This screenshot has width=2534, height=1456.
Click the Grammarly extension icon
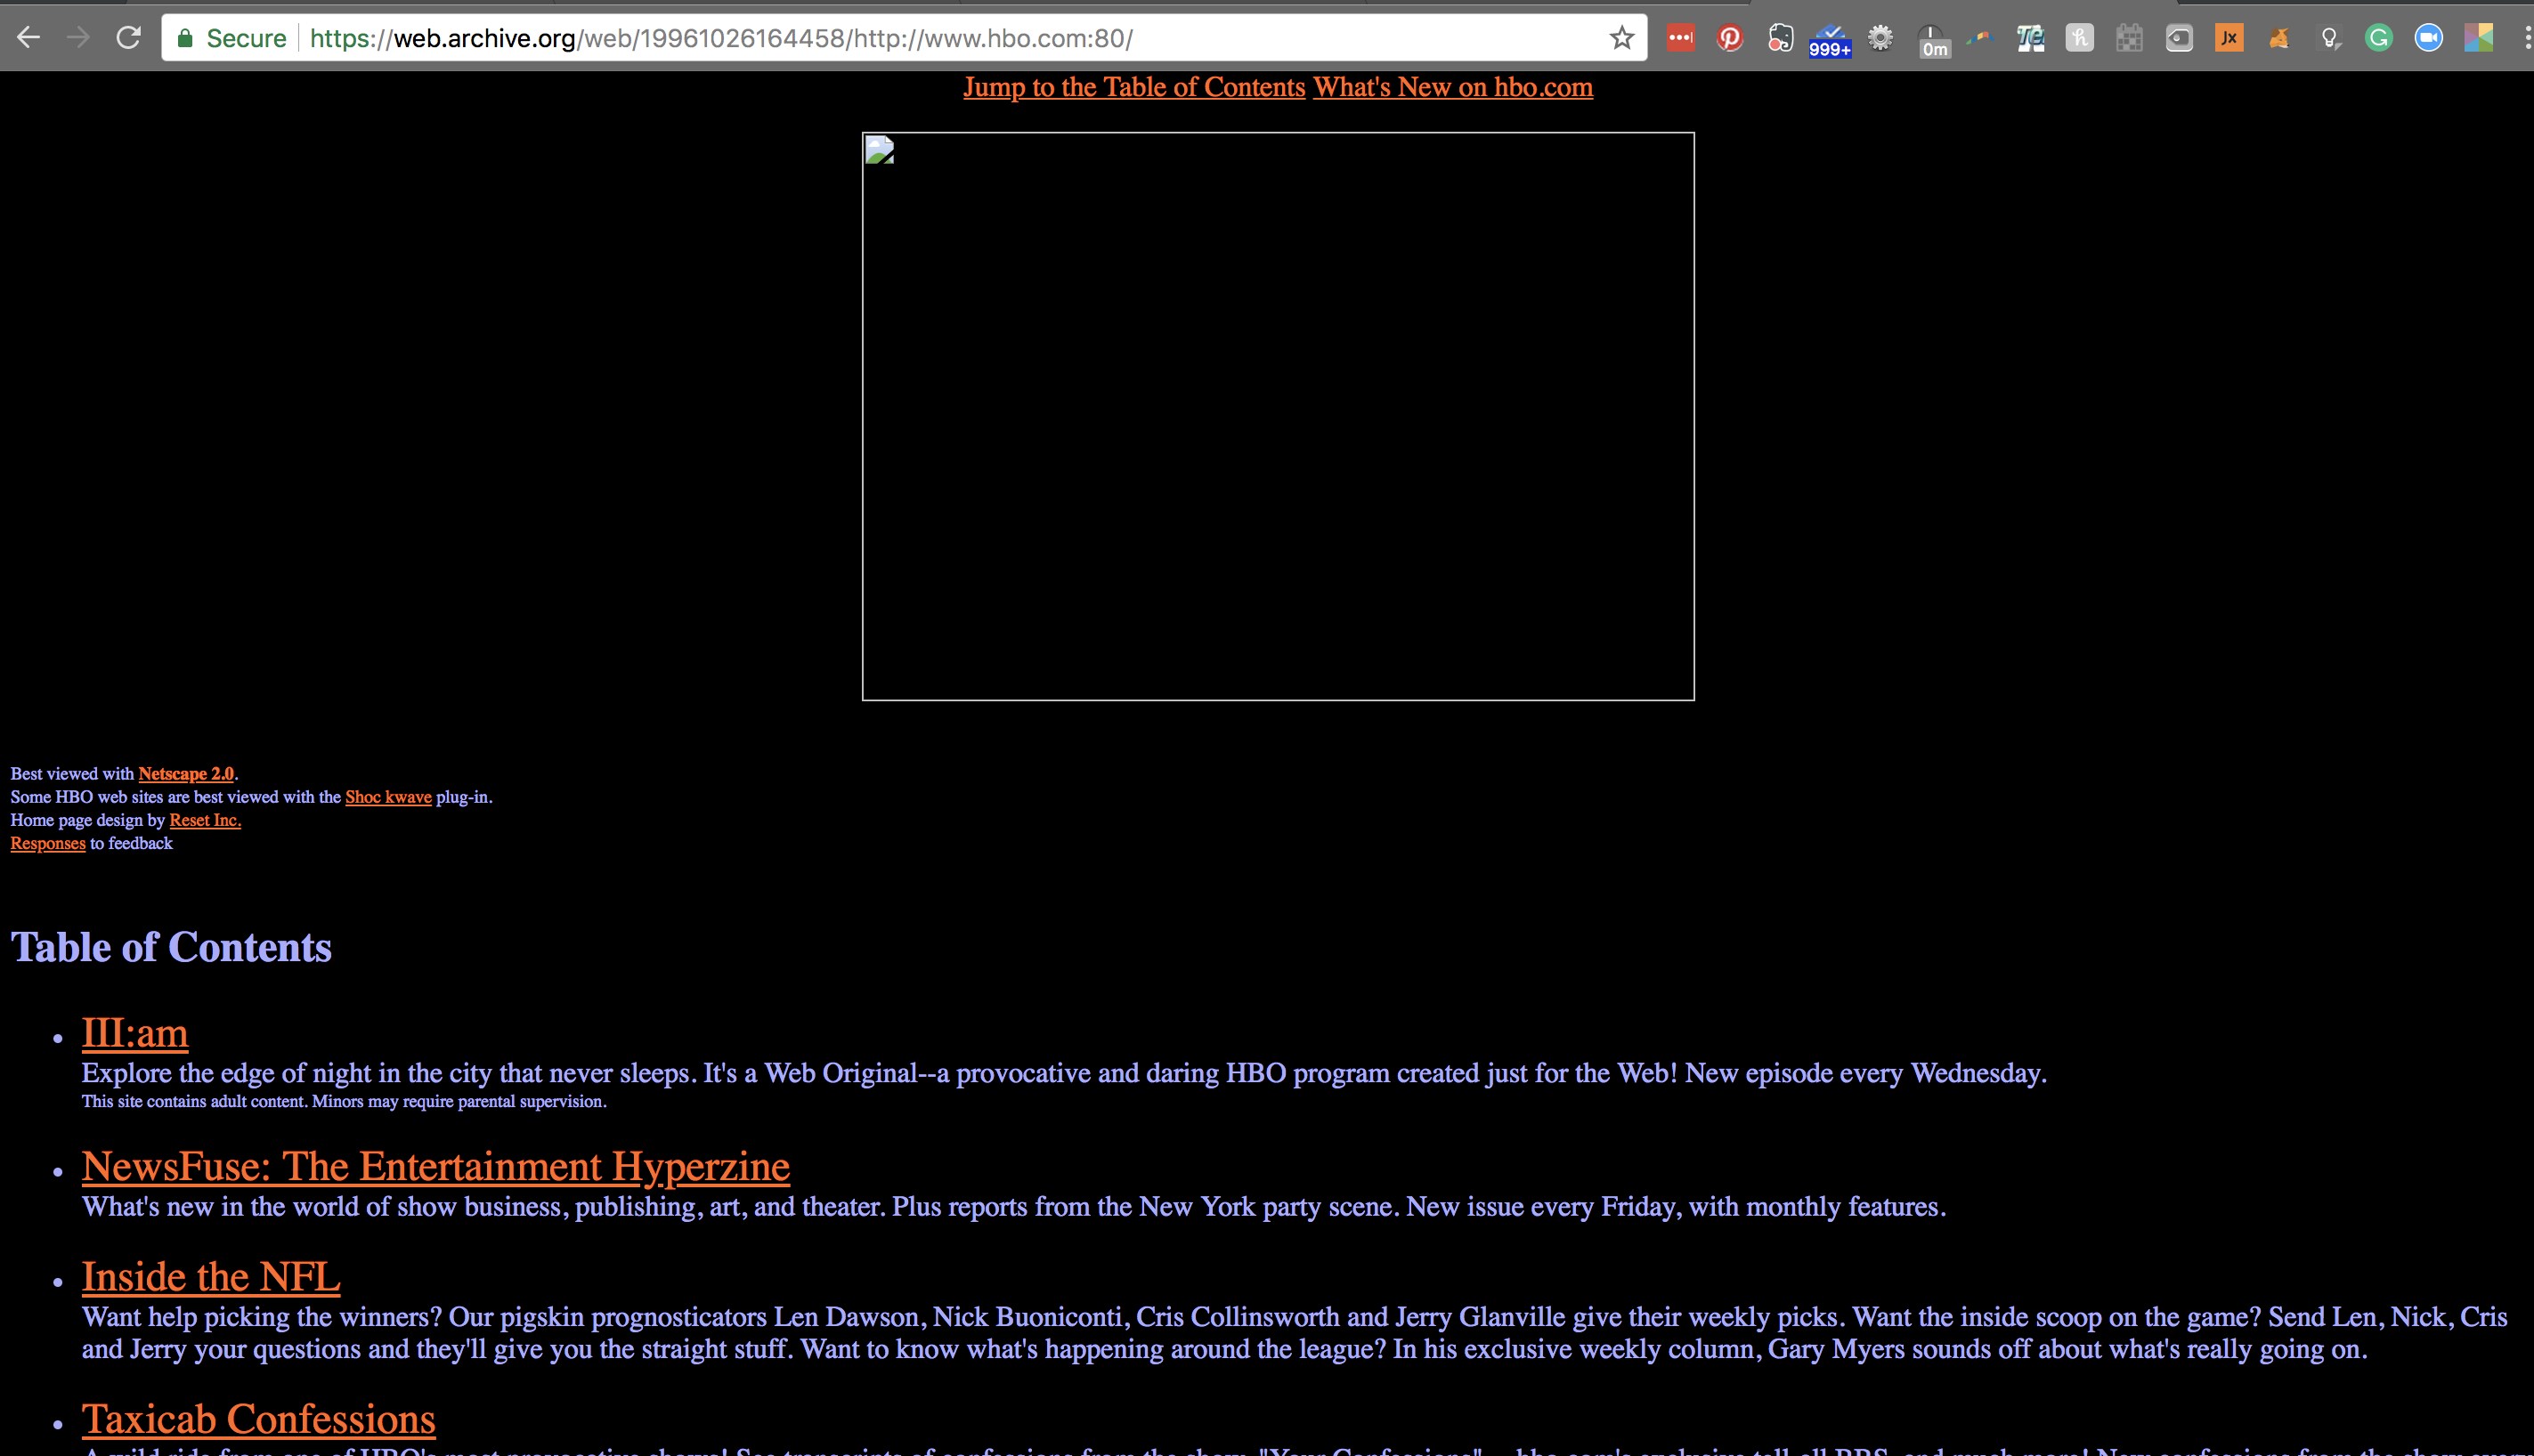point(2379,37)
